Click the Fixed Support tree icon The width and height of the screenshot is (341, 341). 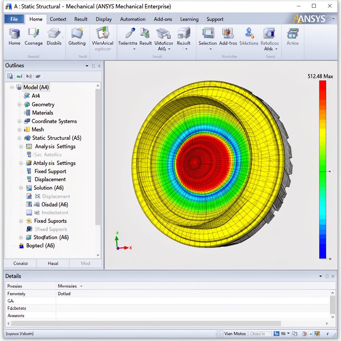pyautogui.click(x=29, y=171)
